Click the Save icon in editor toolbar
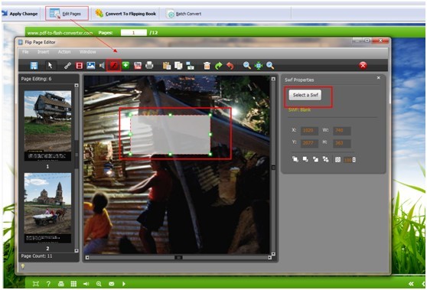 tap(34, 66)
